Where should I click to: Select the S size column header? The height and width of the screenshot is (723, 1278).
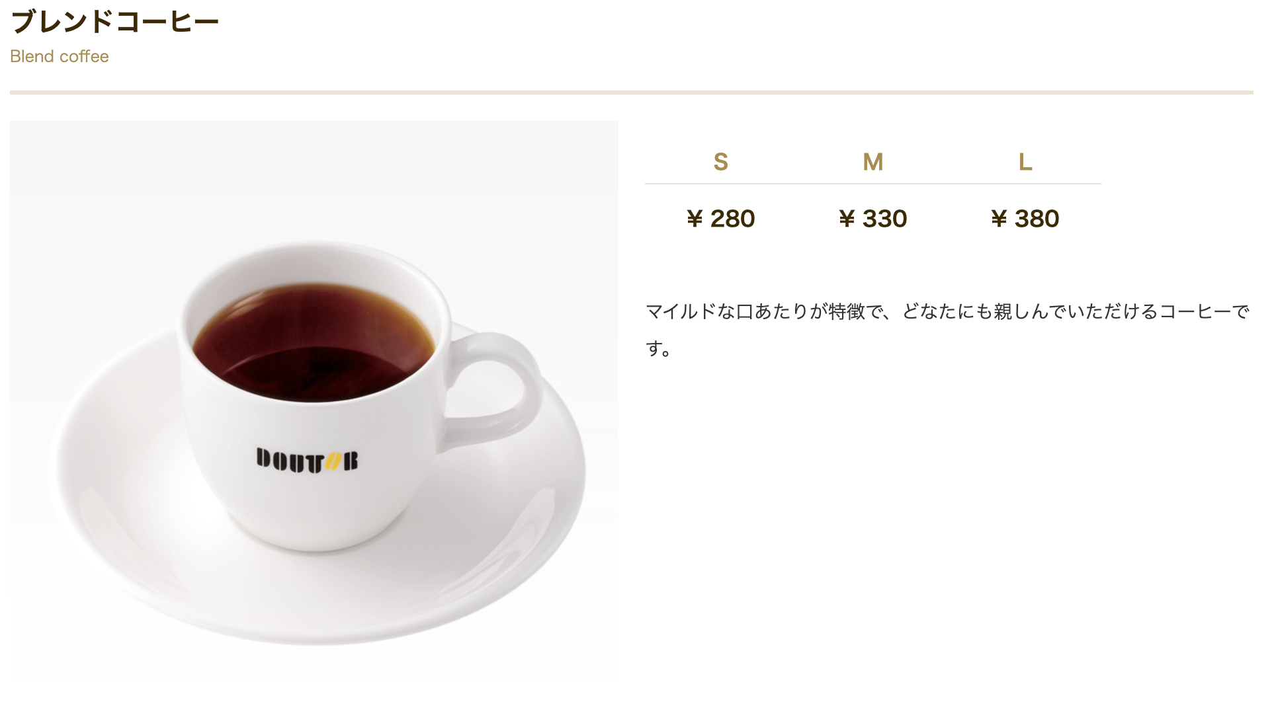[721, 162]
